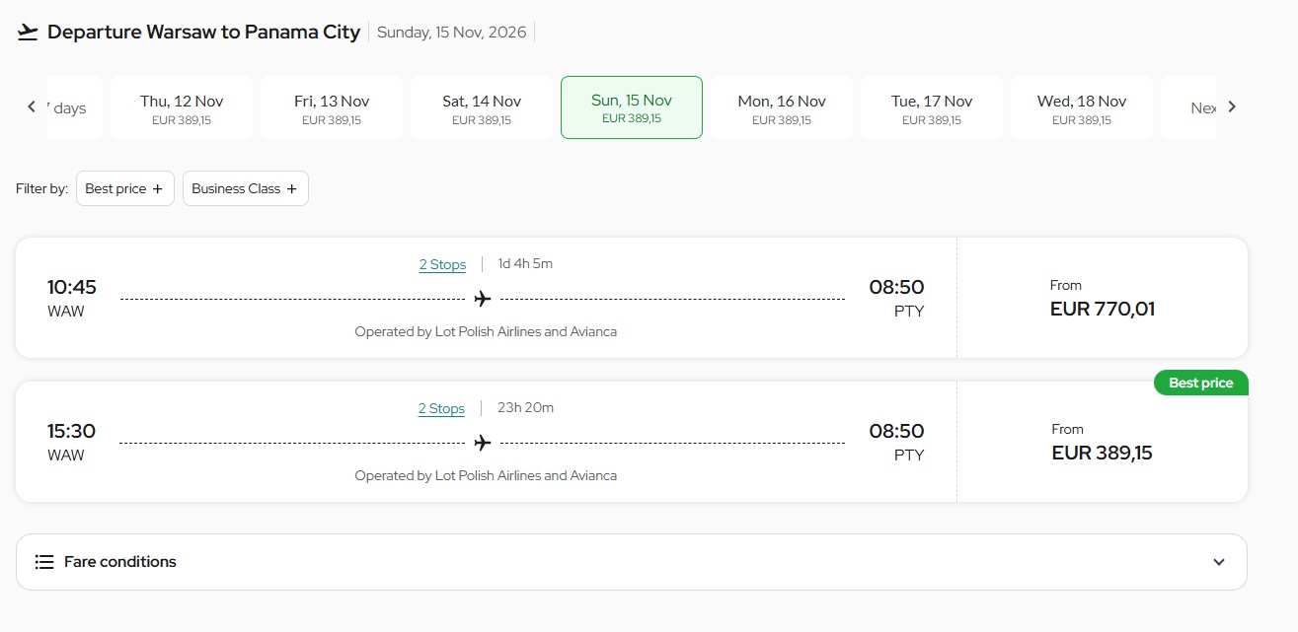Click the plane icon on the 10:45 flight
The width and height of the screenshot is (1298, 632).
[x=483, y=298]
